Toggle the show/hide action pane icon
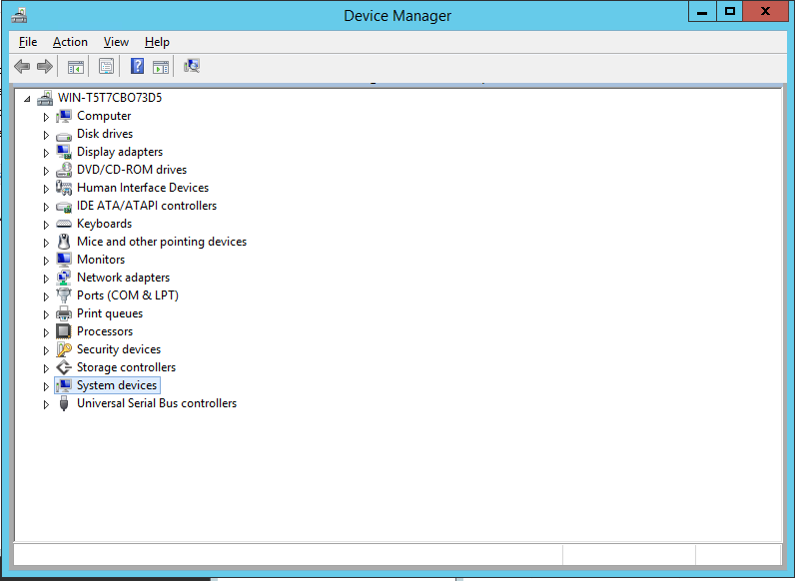The height and width of the screenshot is (581, 795). 161,67
